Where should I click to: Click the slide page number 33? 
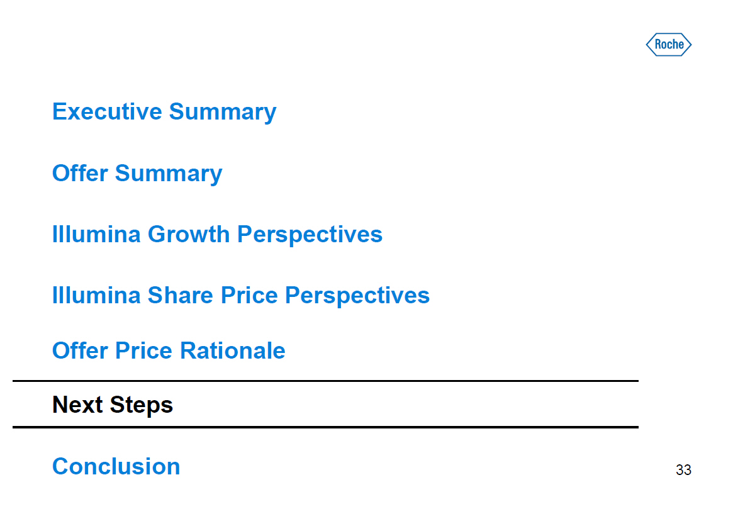(x=683, y=470)
